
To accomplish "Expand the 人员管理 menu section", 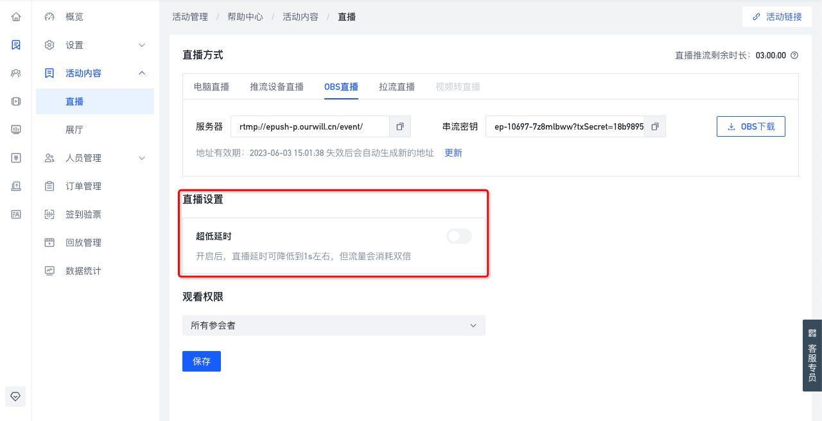I will [95, 158].
